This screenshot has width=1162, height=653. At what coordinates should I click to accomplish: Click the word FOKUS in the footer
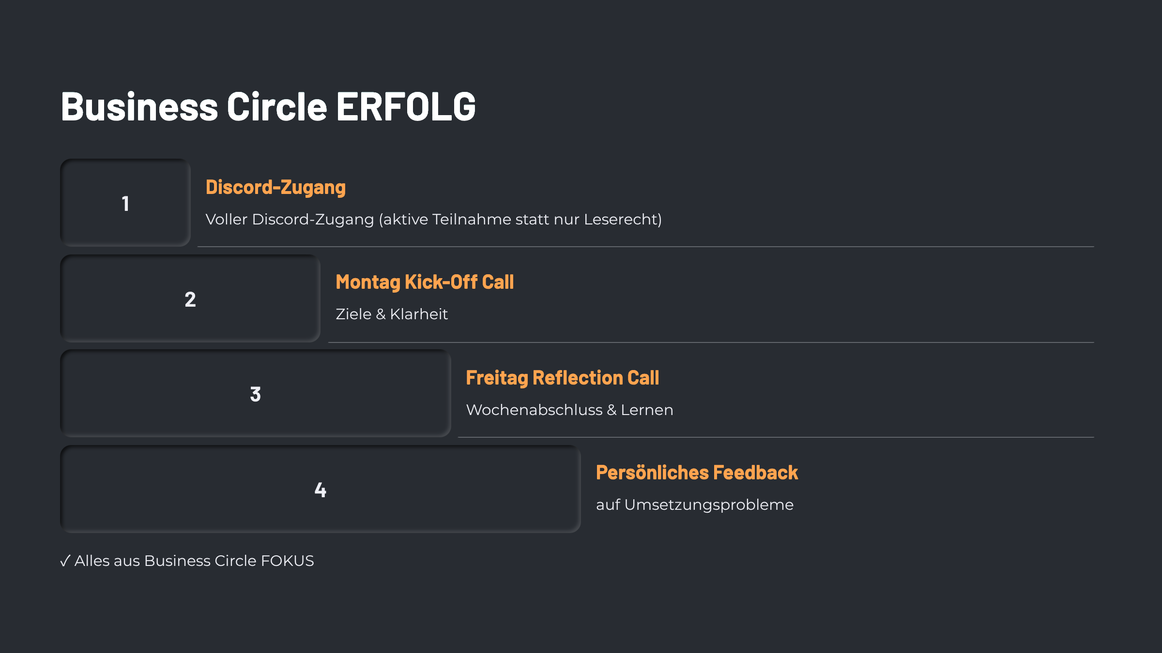point(287,561)
